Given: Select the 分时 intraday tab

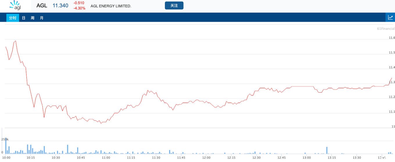Looking at the screenshot, I should [13, 18].
